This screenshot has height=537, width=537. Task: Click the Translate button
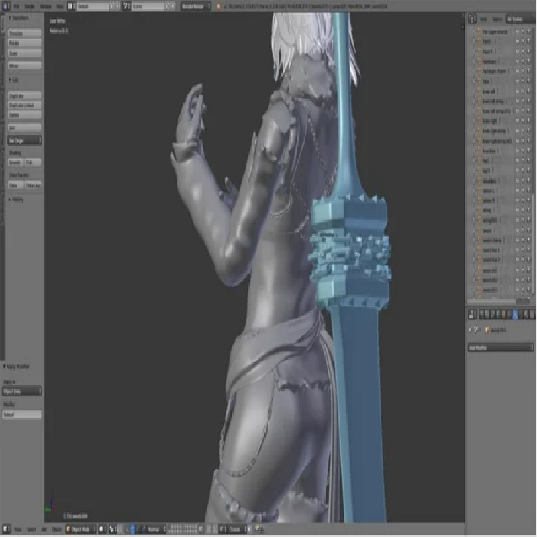[25, 33]
